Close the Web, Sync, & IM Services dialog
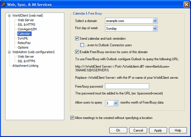This screenshot has width=191, height=137. [186, 5]
